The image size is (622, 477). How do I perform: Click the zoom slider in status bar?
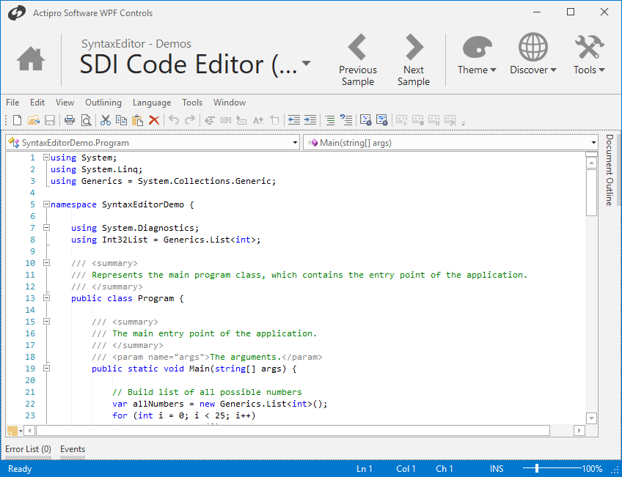pos(537,468)
